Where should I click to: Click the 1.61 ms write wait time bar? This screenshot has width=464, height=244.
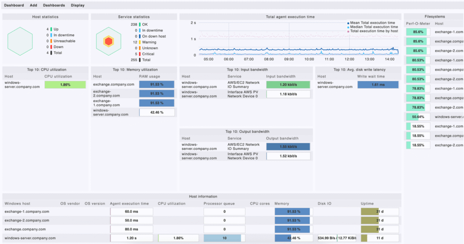(x=378, y=85)
